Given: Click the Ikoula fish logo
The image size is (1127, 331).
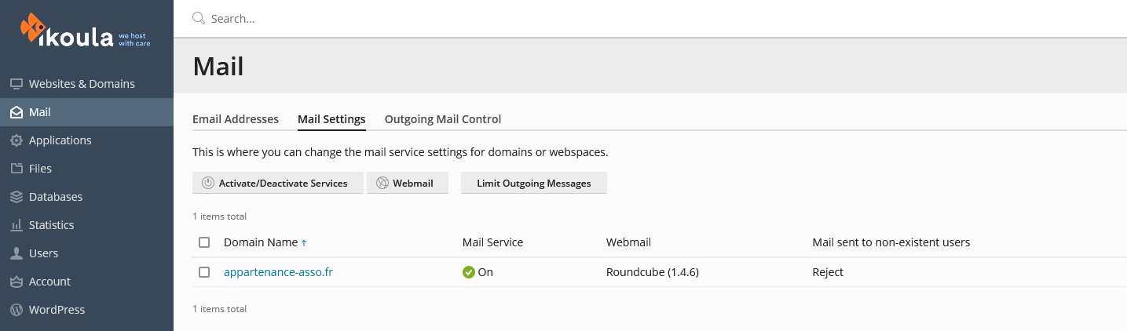Looking at the screenshot, I should tap(35, 27).
